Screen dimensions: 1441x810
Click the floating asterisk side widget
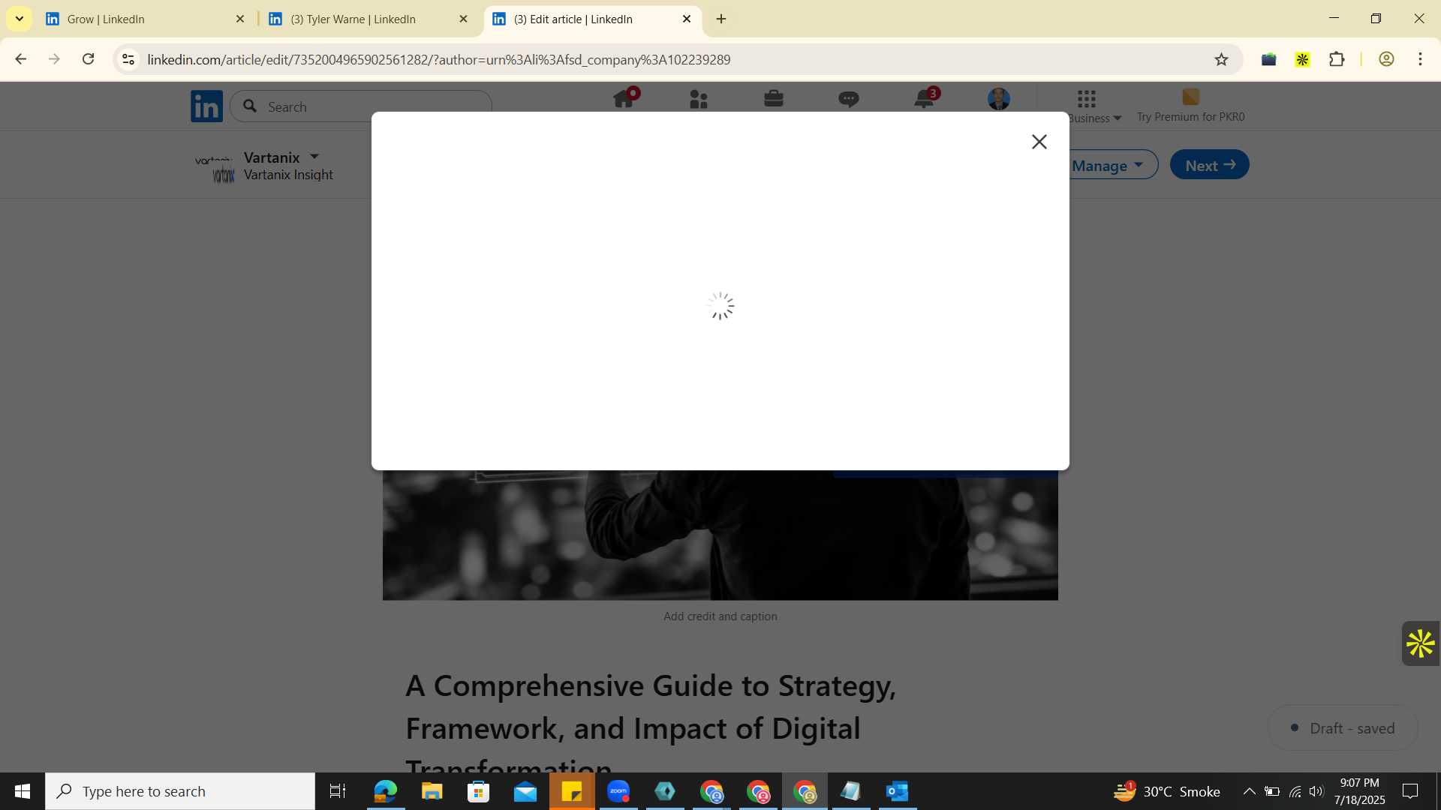pos(1421,643)
